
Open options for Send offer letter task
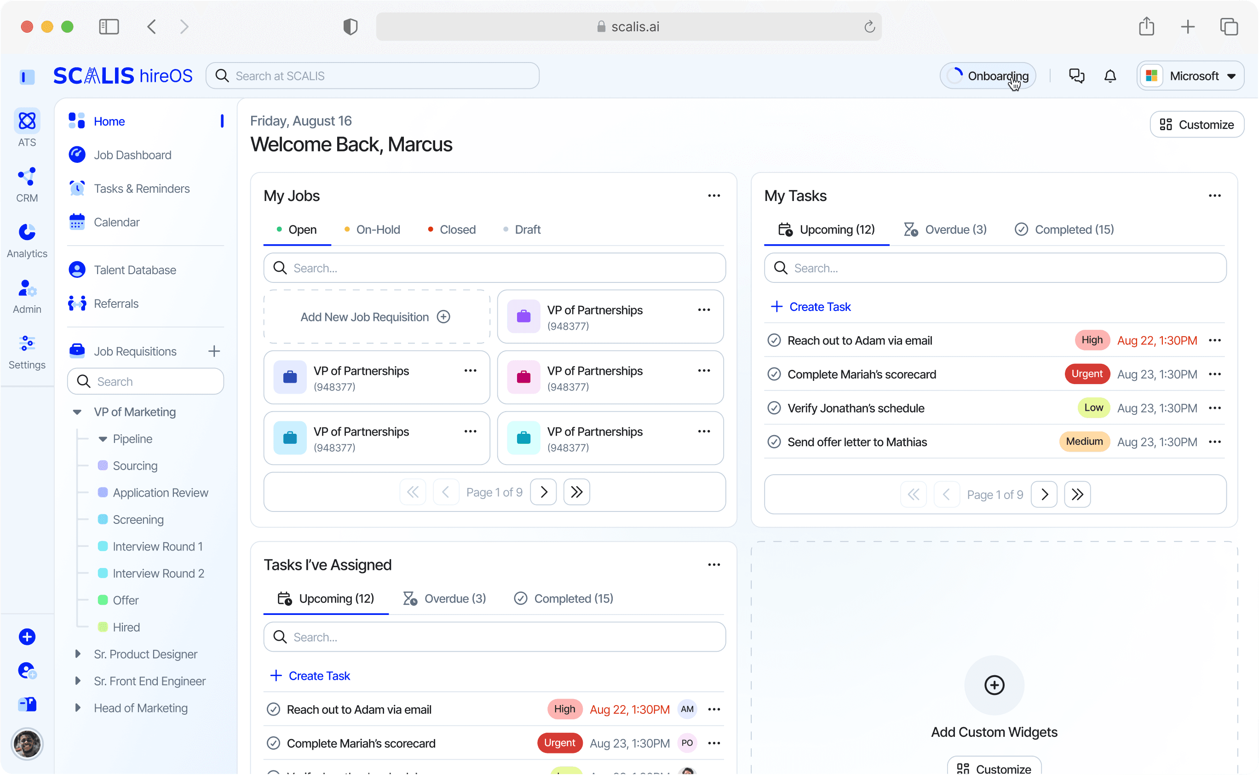coord(1214,442)
